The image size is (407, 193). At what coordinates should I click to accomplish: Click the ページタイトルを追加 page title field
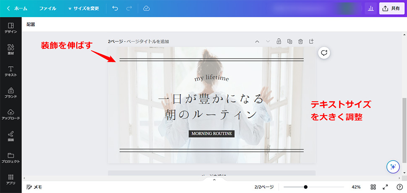[x=148, y=41]
